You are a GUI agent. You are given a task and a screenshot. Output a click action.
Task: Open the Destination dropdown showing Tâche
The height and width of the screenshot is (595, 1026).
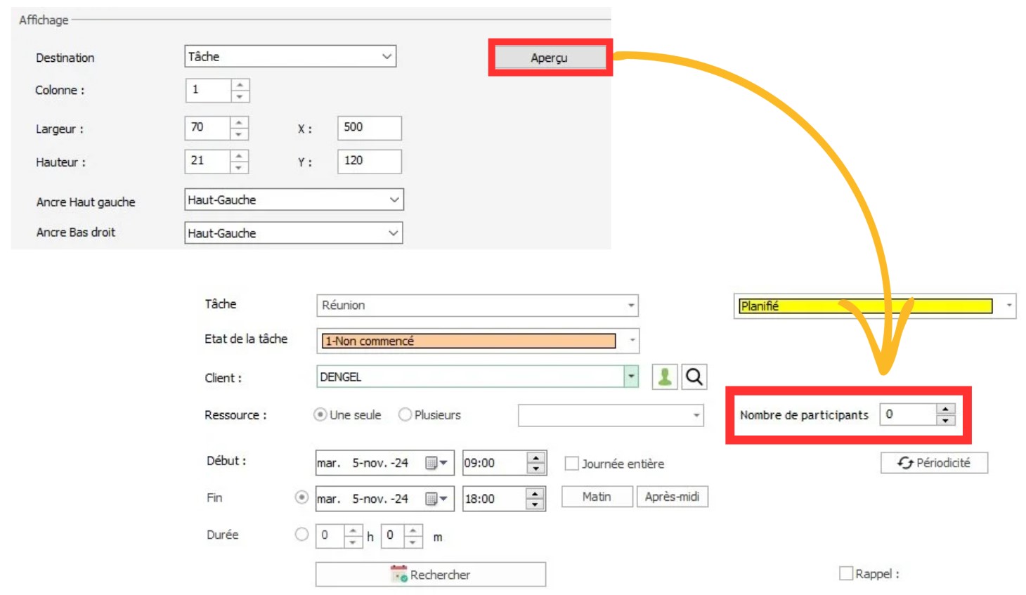pyautogui.click(x=290, y=56)
